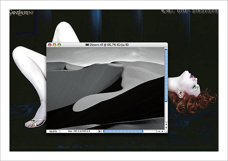Click the Desert.tif @ 66,7% (Grijs/8) title text

(109, 45)
